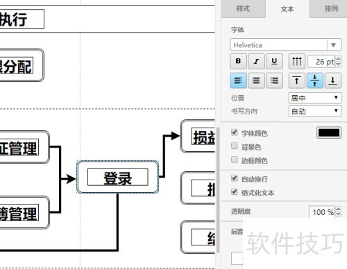Click the vertical text direction icon
347x269 pixels.
(x=297, y=61)
